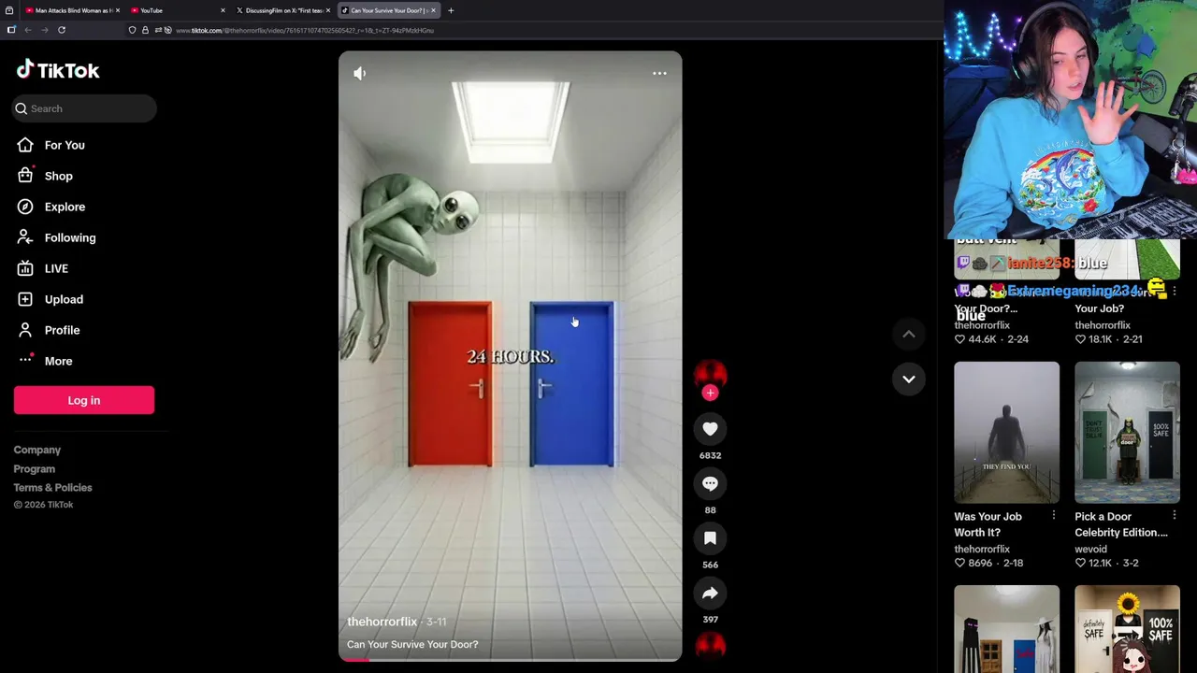Go to Explore
This screenshot has width=1197, height=673.
coord(65,207)
